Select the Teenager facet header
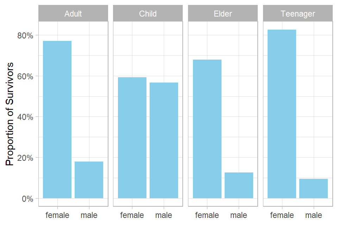338x237 pixels. (298, 14)
